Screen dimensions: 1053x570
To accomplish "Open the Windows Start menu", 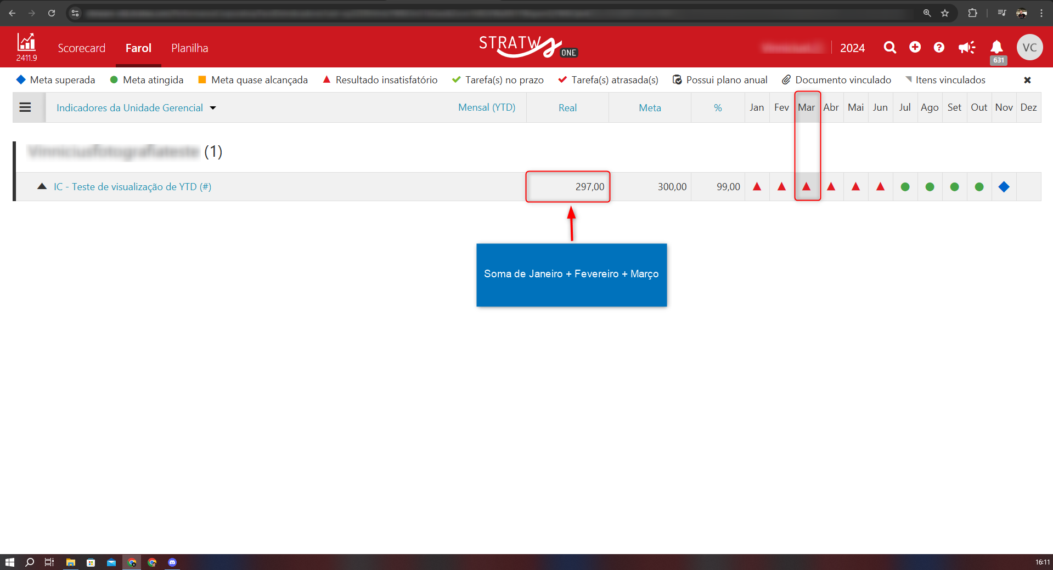I will pyautogui.click(x=9, y=562).
